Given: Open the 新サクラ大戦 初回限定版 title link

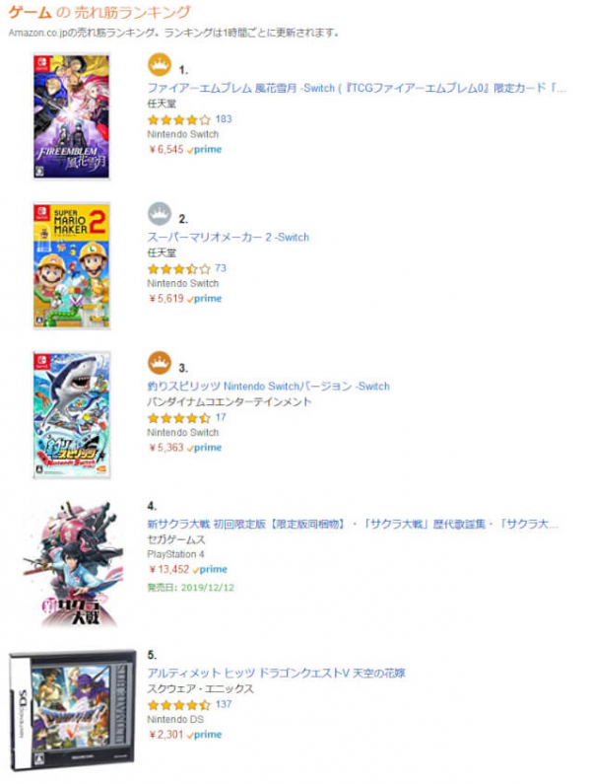Looking at the screenshot, I should (x=353, y=524).
